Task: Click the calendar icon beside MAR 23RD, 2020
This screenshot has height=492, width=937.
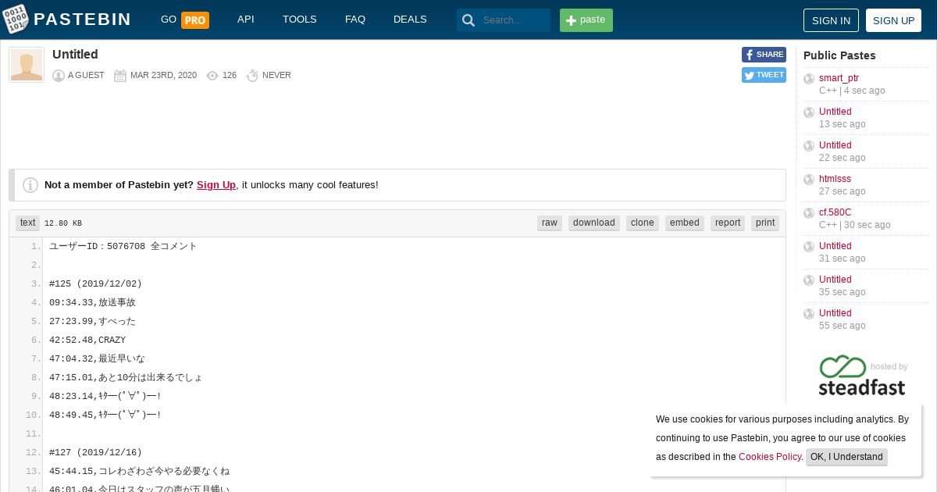Action: point(120,76)
